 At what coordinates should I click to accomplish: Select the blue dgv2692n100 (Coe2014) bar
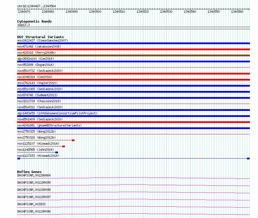click(x=133, y=62)
